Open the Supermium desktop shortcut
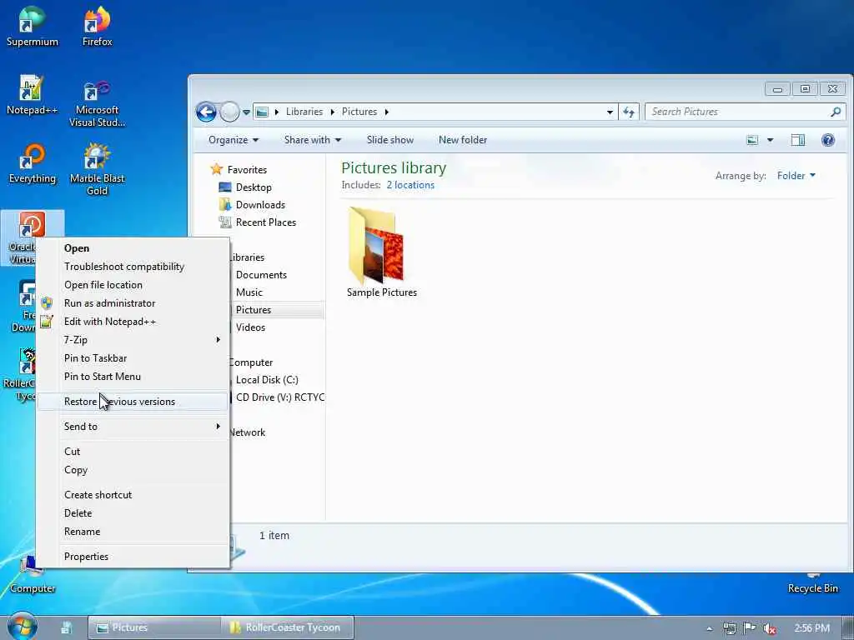 pyautogui.click(x=33, y=26)
